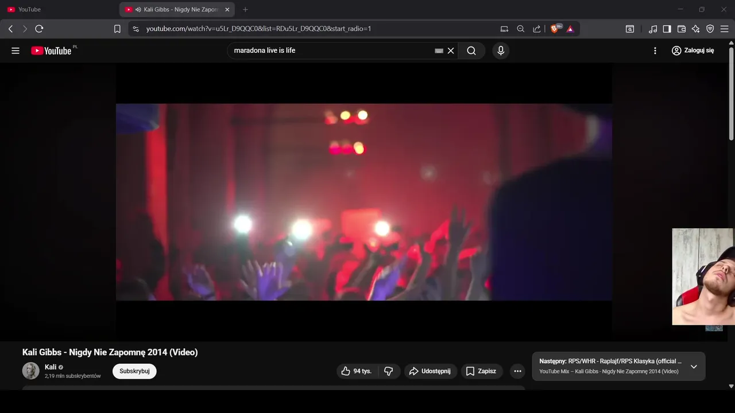Open Brave Rewards triangle icon
Viewport: 735px width, 413px height.
click(x=570, y=29)
